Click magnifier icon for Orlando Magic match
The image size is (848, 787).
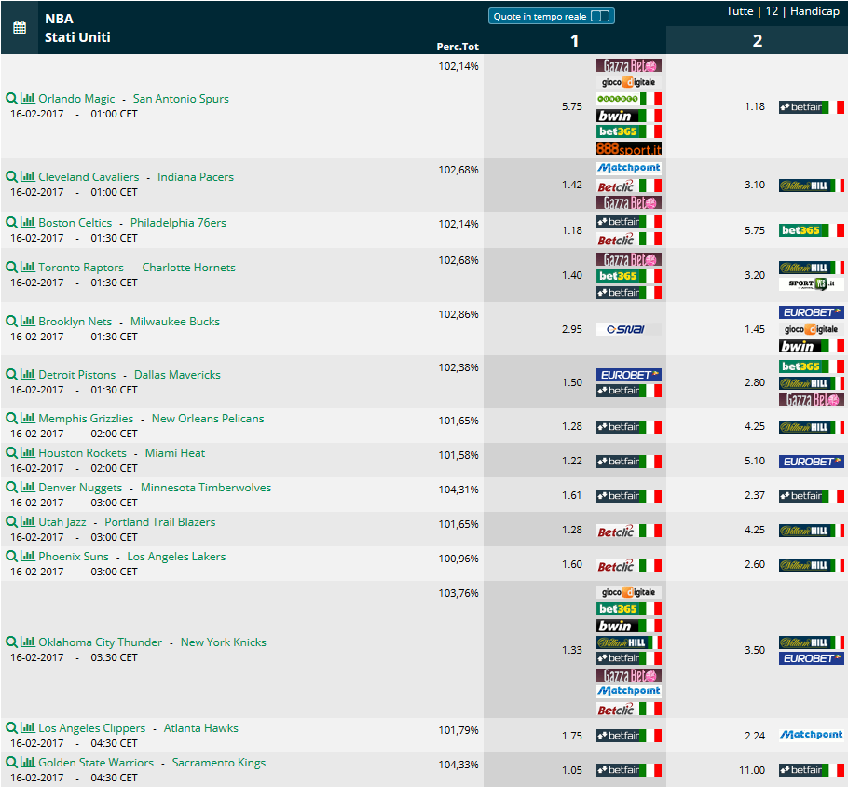click(x=11, y=99)
